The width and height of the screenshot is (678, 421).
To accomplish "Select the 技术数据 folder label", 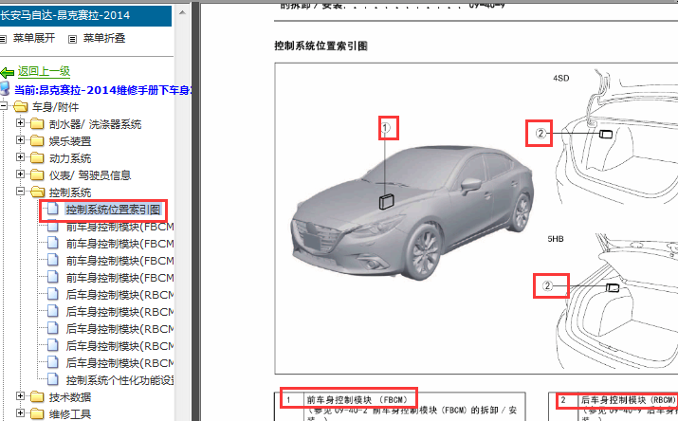I will point(70,397).
